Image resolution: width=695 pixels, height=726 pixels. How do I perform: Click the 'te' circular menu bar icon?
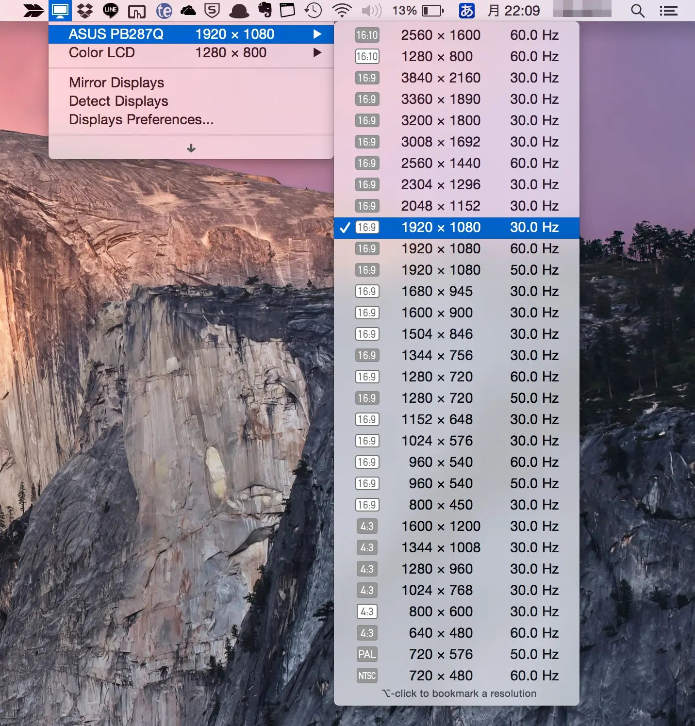coord(164,11)
